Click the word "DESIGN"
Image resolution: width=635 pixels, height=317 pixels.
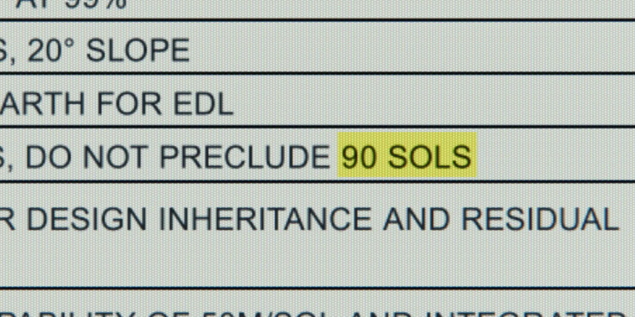tap(87, 219)
